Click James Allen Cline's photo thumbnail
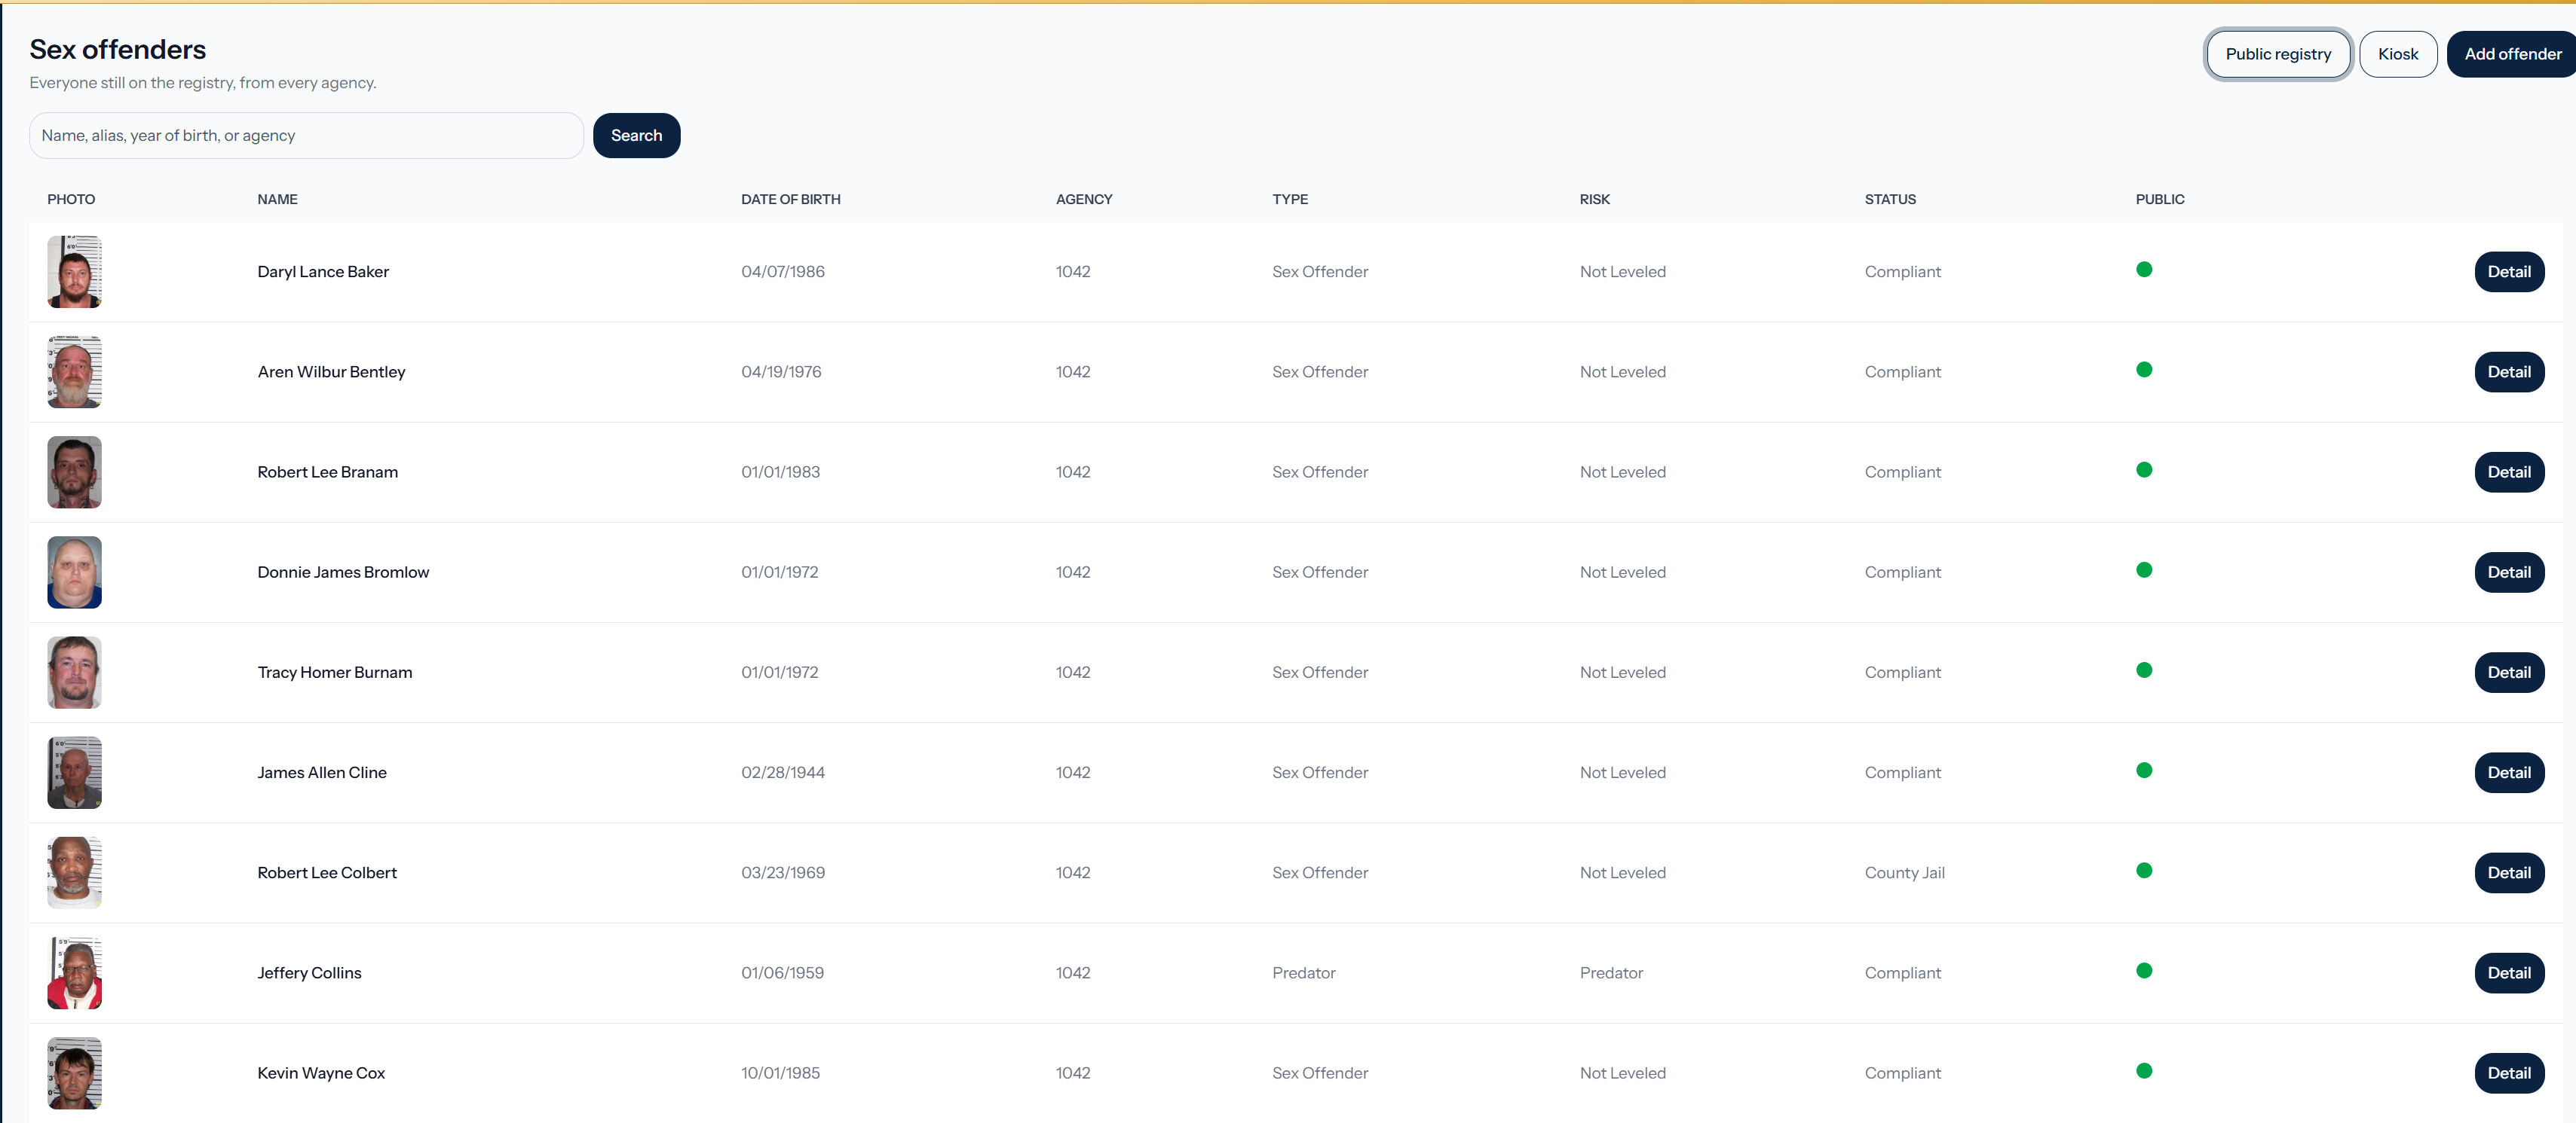Viewport: 2576px width, 1123px height. [x=74, y=772]
